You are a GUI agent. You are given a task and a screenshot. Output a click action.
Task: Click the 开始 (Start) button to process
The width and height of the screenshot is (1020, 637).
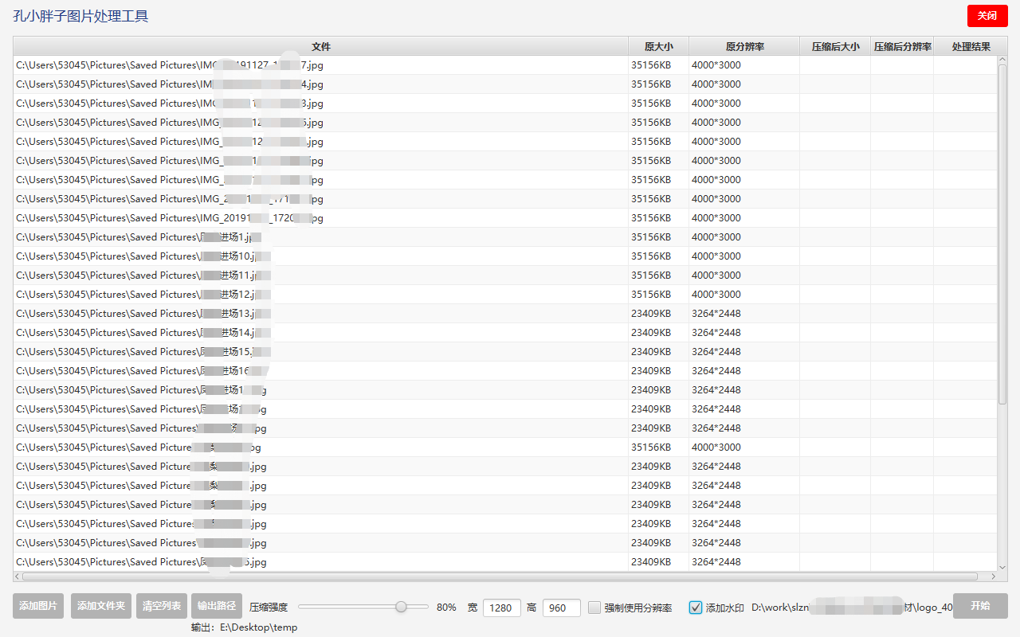click(x=981, y=605)
